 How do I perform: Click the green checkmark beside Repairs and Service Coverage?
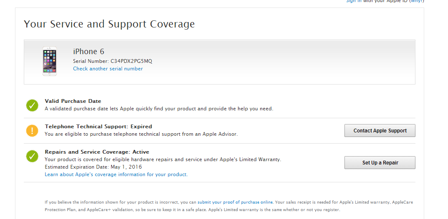[32, 156]
